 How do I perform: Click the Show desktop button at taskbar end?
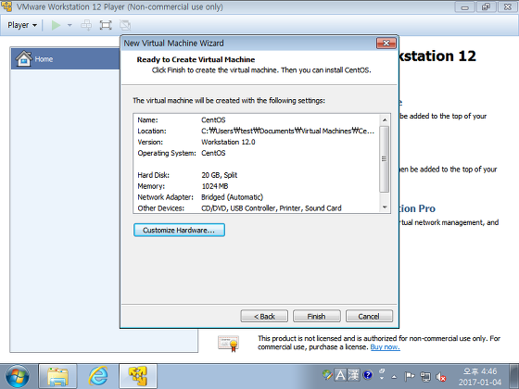pos(514,376)
